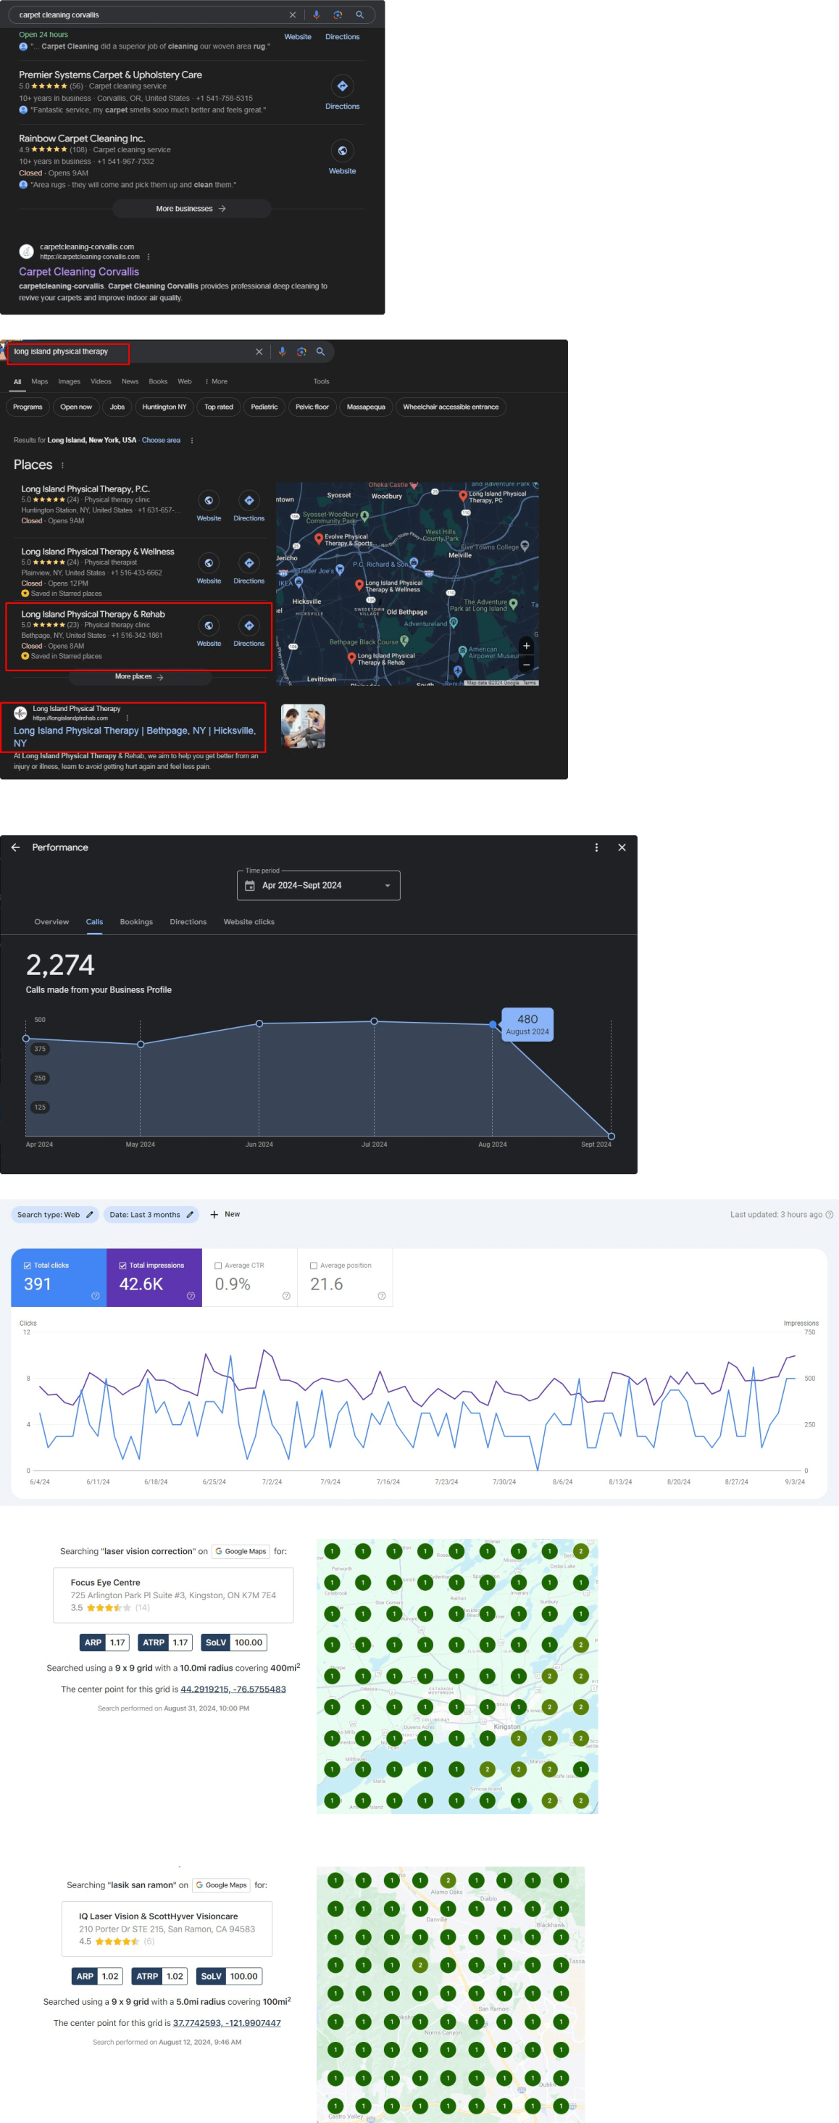Open options menu next to Places heading
The width and height of the screenshot is (839, 2123).
click(x=62, y=465)
